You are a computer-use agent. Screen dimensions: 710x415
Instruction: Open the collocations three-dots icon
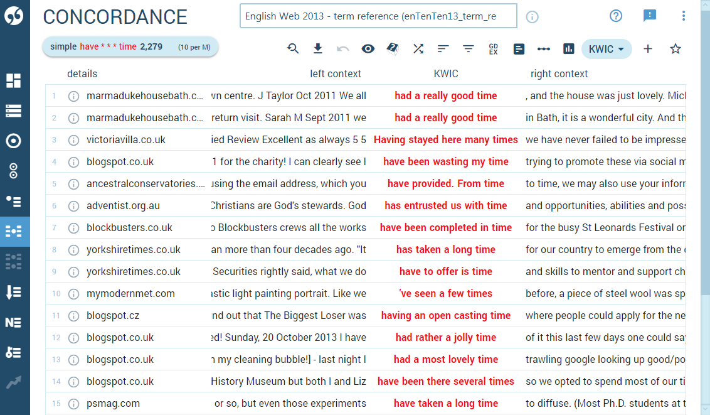point(544,49)
